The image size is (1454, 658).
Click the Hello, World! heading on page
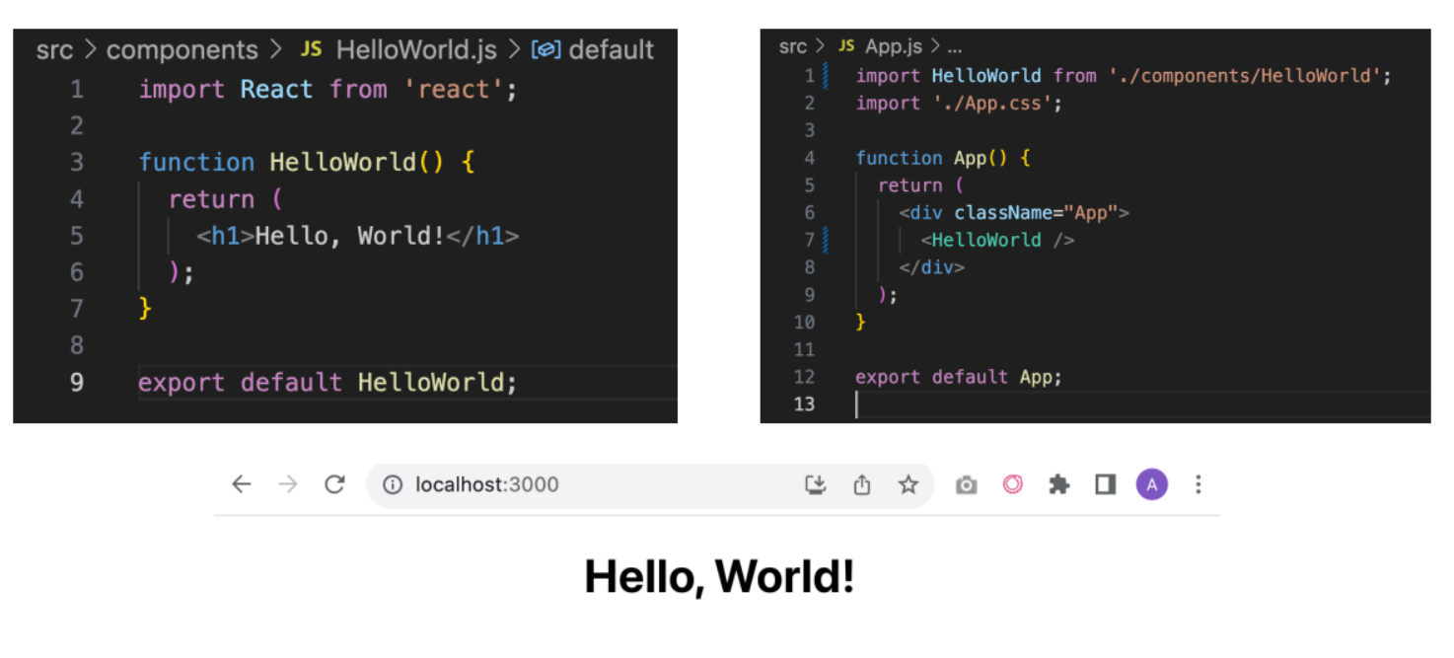click(x=719, y=576)
